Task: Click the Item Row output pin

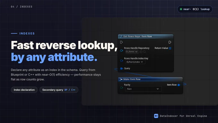Action: pyautogui.click(x=179, y=85)
